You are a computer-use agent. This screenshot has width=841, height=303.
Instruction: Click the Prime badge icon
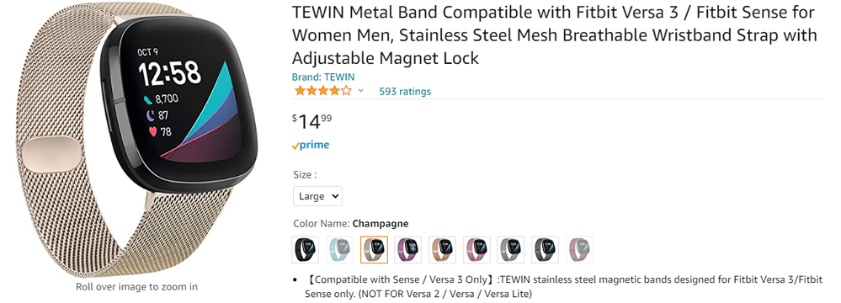311,146
